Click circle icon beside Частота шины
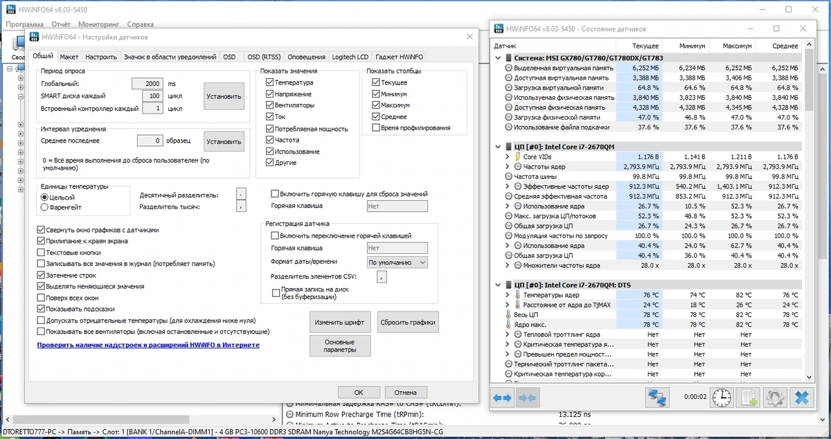The width and height of the screenshot is (831, 439). (508, 177)
